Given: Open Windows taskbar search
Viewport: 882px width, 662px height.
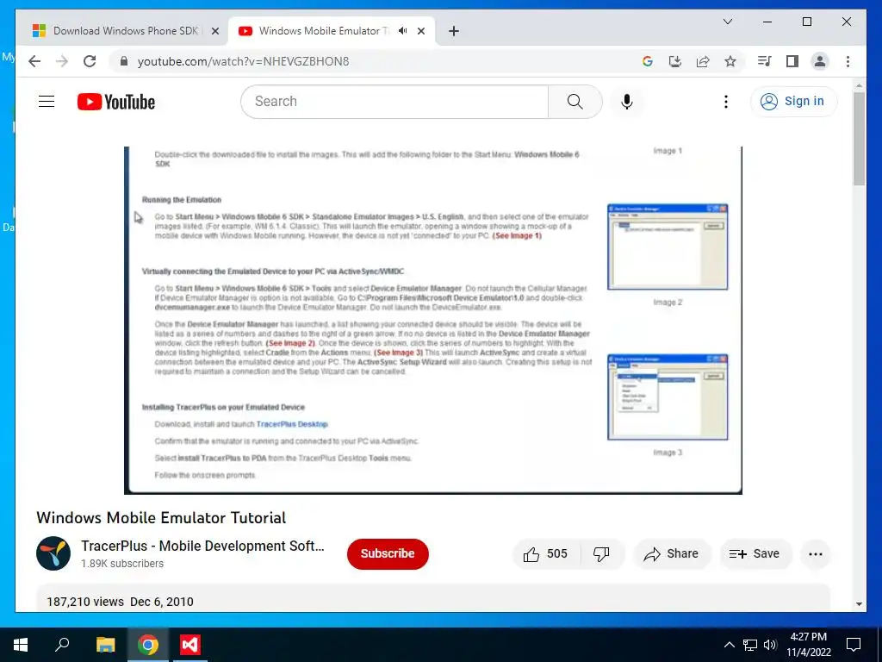Looking at the screenshot, I should click(x=62, y=645).
